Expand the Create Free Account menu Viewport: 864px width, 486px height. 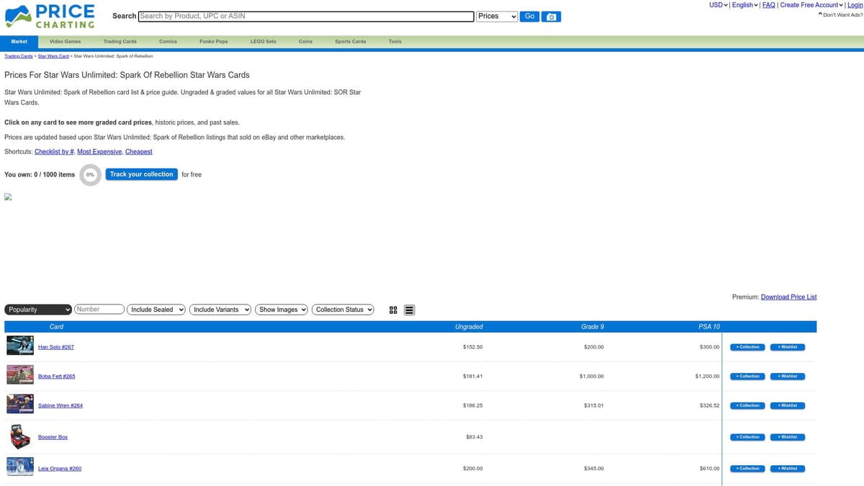pos(812,5)
